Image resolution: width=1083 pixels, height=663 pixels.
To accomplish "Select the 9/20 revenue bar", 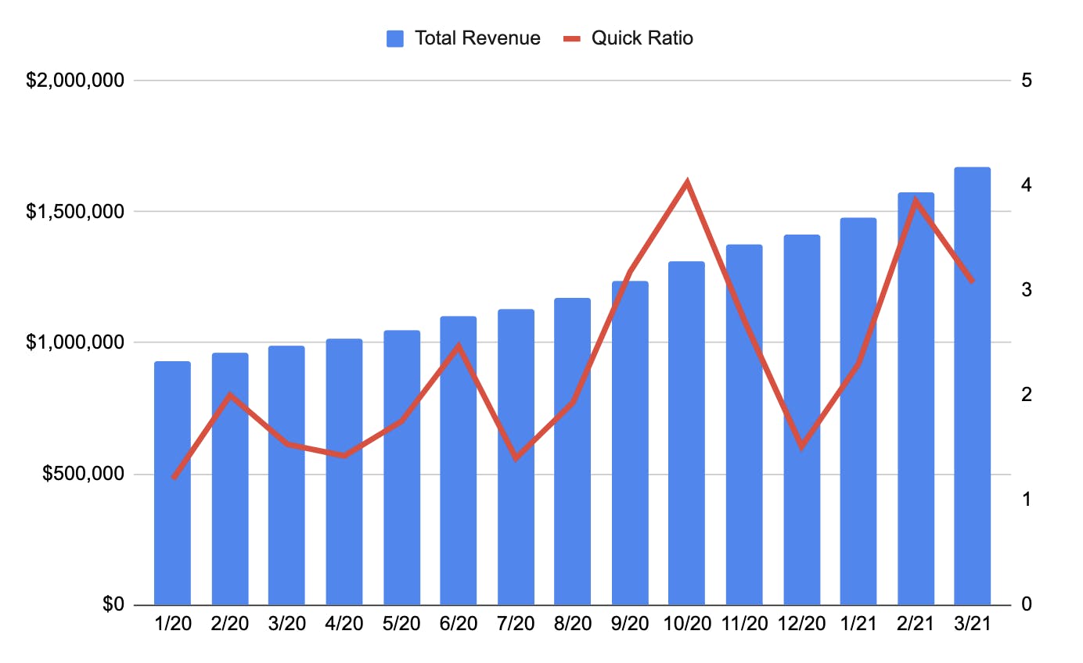I will [630, 443].
